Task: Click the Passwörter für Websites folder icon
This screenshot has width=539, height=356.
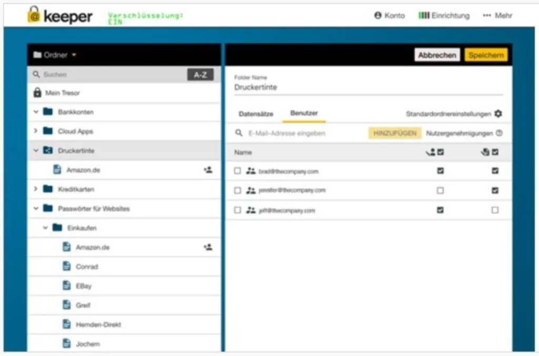Action: point(48,208)
